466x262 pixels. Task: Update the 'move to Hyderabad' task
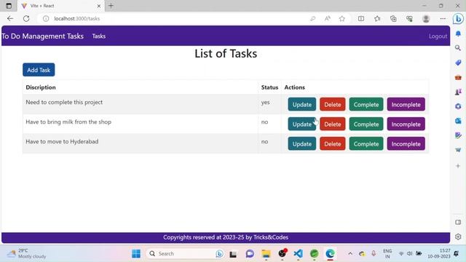(301, 143)
